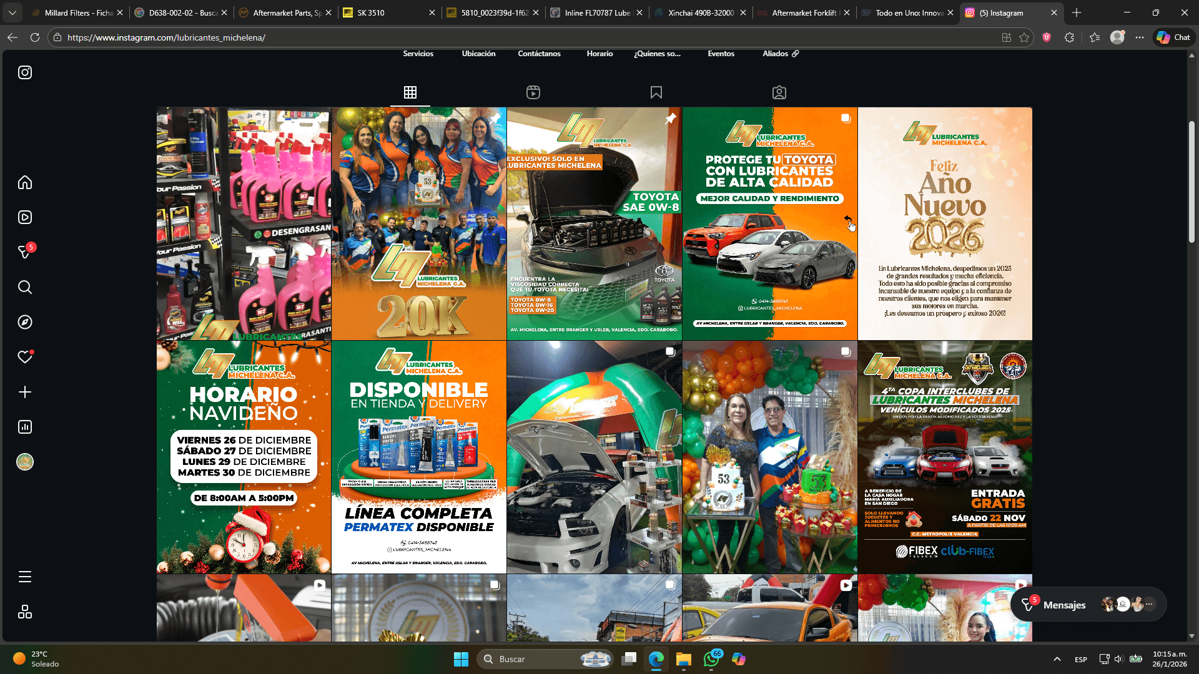
Task: Open the Horario Navideño post
Action: pos(244,457)
